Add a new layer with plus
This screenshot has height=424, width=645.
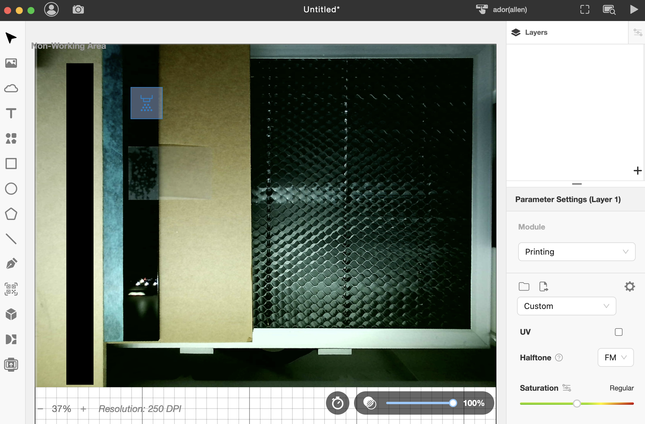click(x=638, y=171)
